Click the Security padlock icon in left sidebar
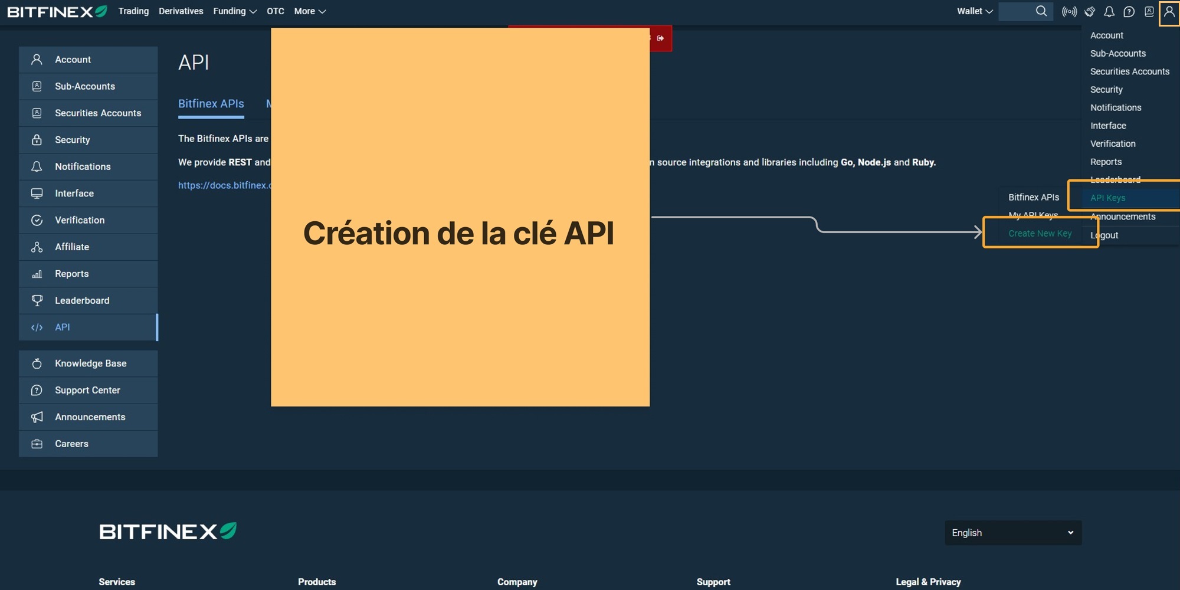This screenshot has height=590, width=1180. (37, 140)
